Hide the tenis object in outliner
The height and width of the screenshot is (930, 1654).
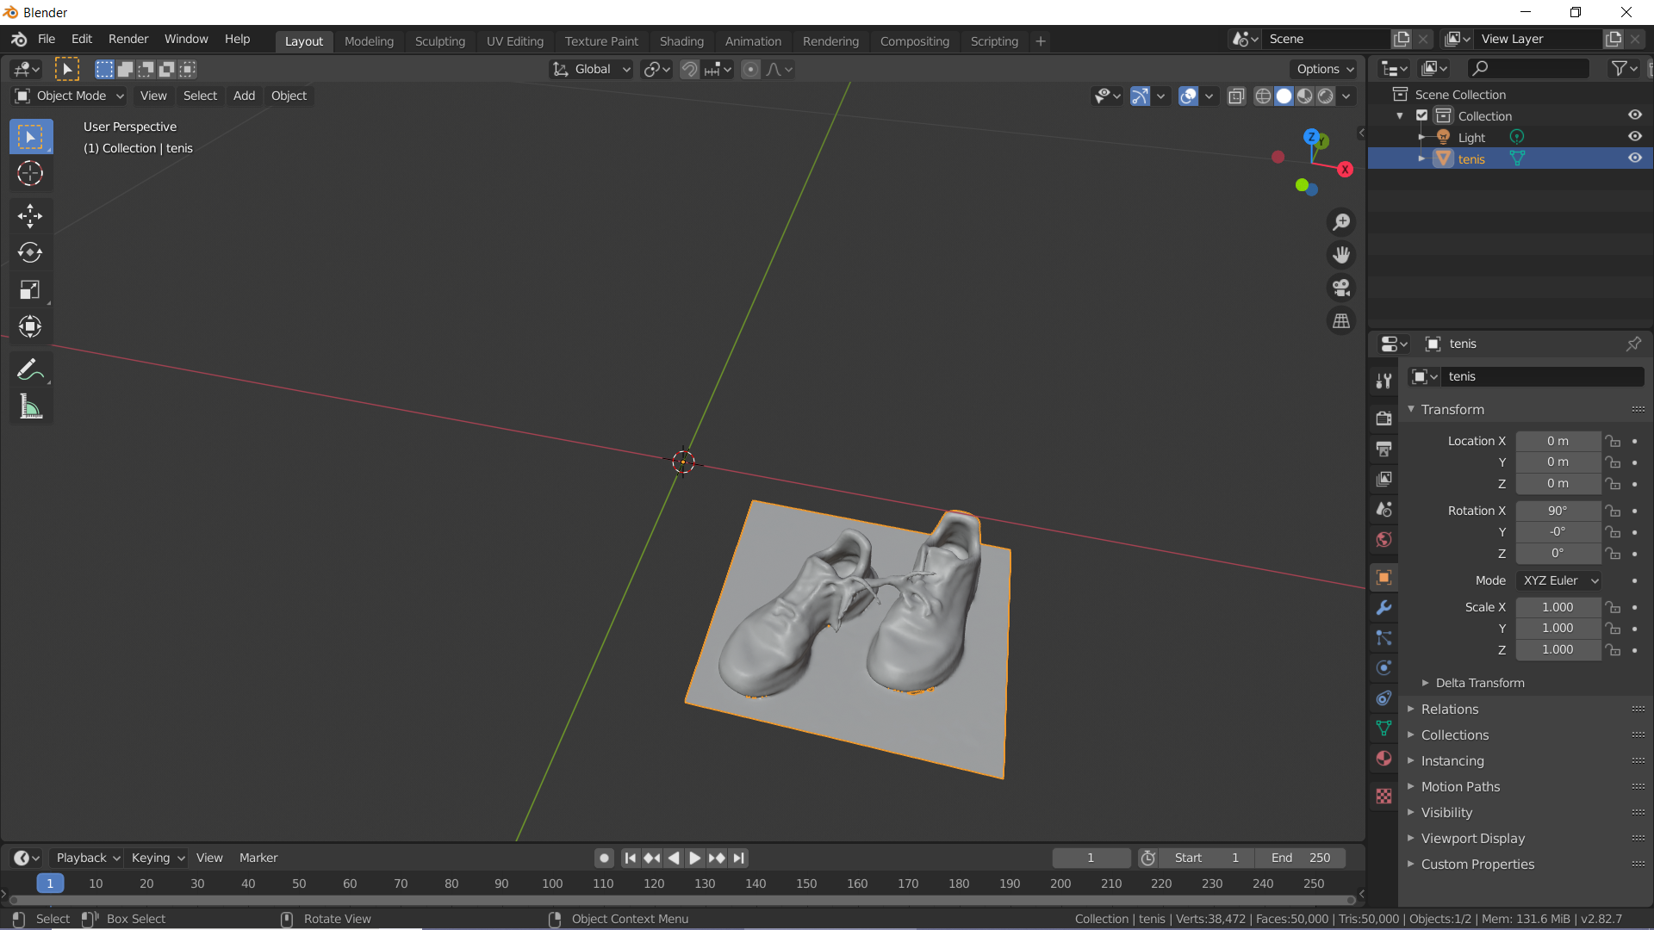click(1634, 158)
